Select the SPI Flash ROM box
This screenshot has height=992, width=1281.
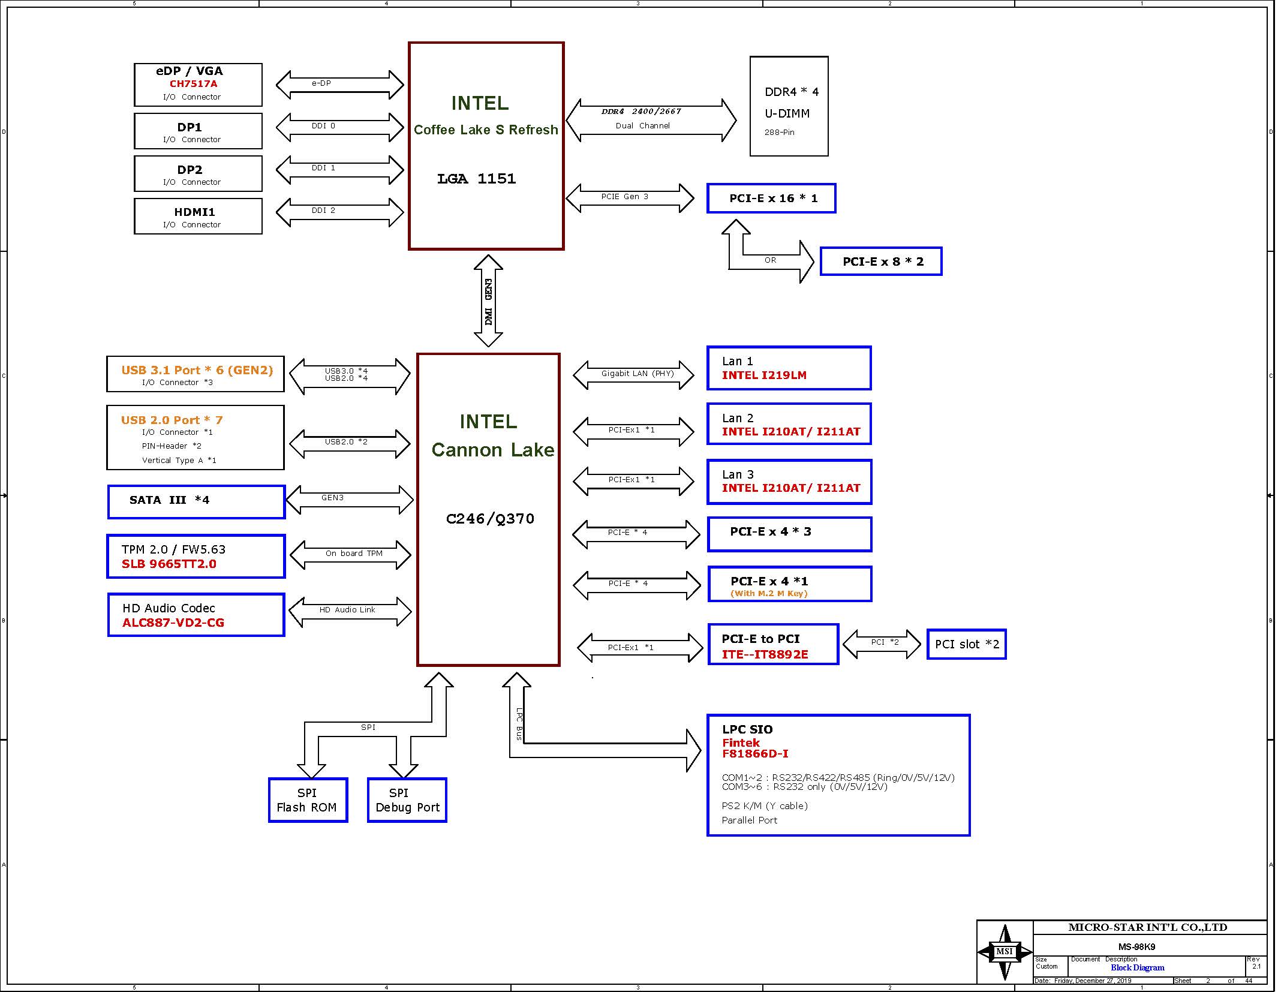pos(308,800)
